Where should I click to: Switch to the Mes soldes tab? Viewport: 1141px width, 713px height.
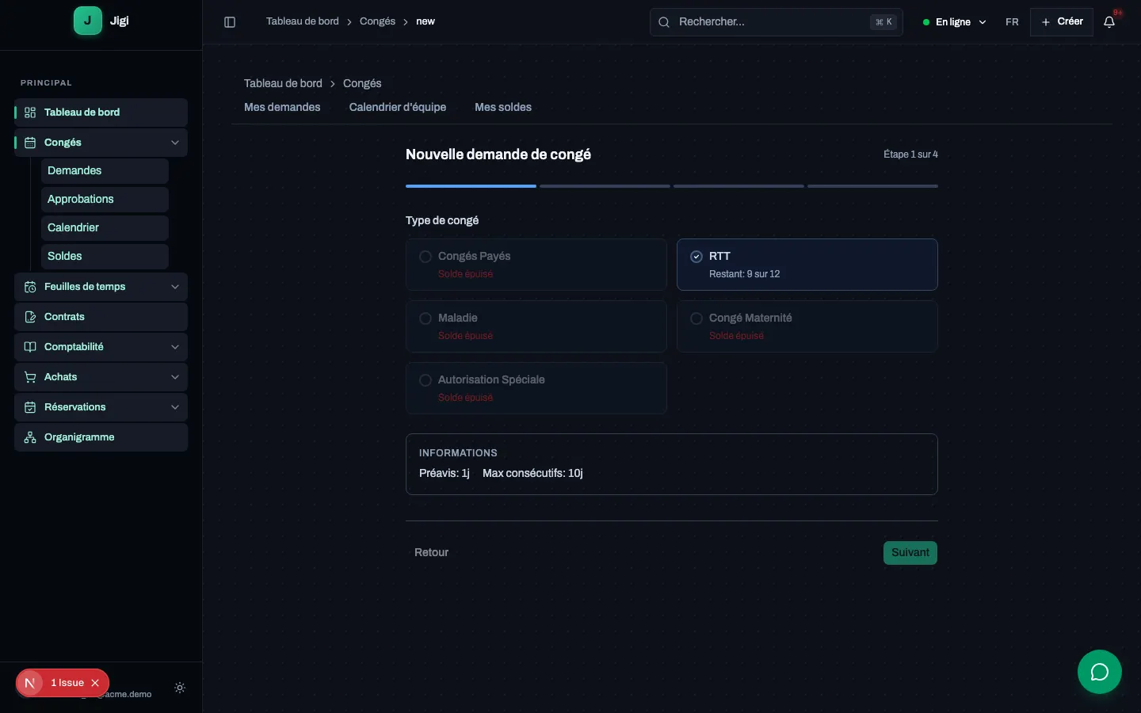click(x=503, y=107)
